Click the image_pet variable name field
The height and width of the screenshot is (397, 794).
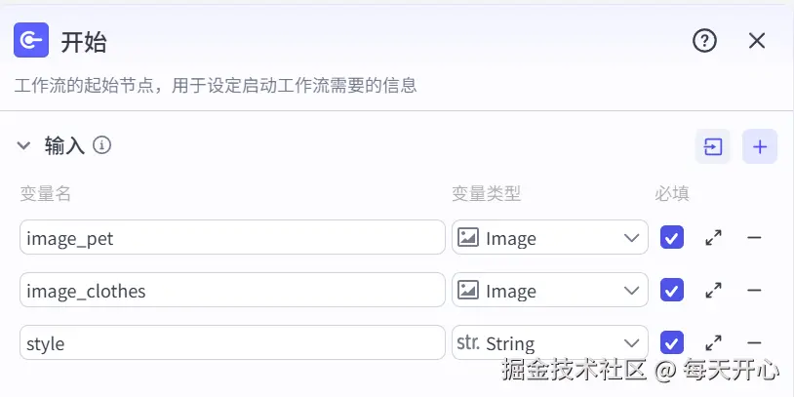pos(232,237)
